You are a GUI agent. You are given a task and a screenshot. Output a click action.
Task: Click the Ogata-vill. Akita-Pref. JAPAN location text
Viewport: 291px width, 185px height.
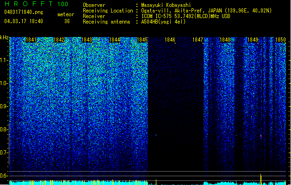[x=206, y=11]
